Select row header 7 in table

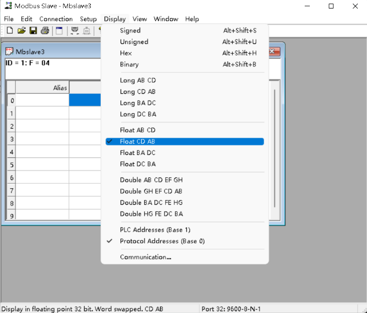point(11,191)
